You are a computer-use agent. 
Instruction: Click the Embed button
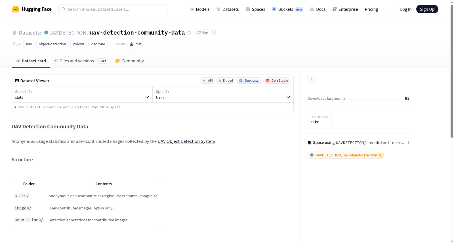coord(225,80)
